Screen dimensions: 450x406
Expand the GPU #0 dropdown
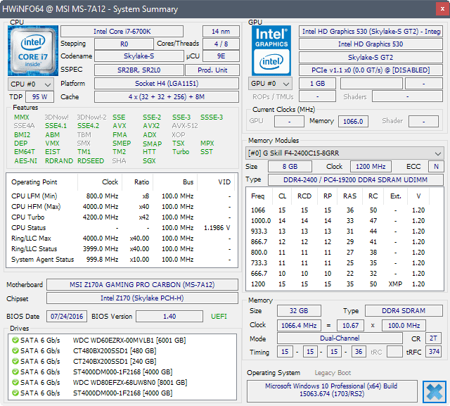271,83
